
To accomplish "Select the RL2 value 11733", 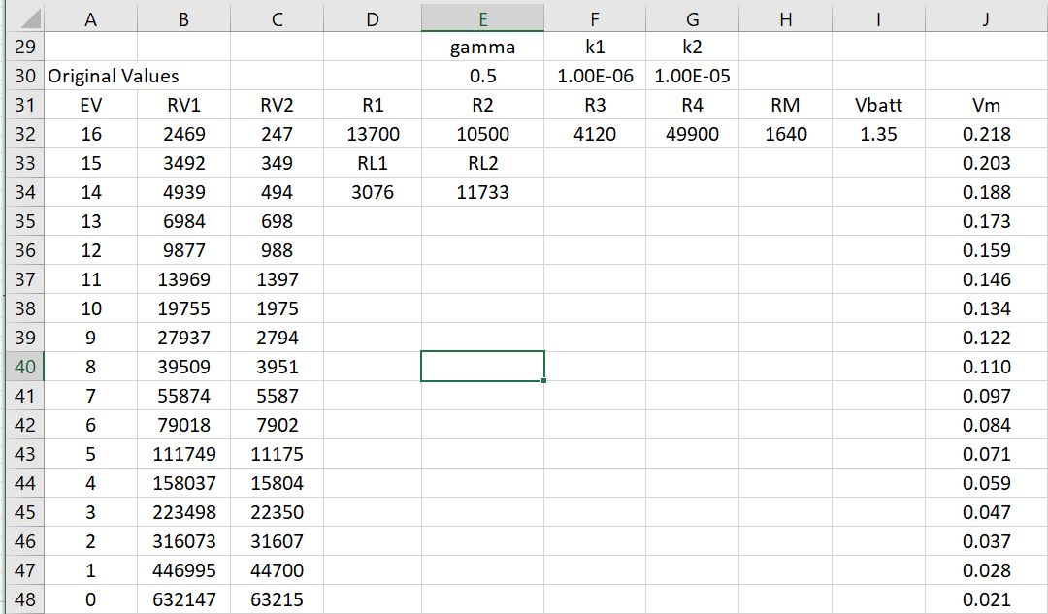I will tap(482, 192).
